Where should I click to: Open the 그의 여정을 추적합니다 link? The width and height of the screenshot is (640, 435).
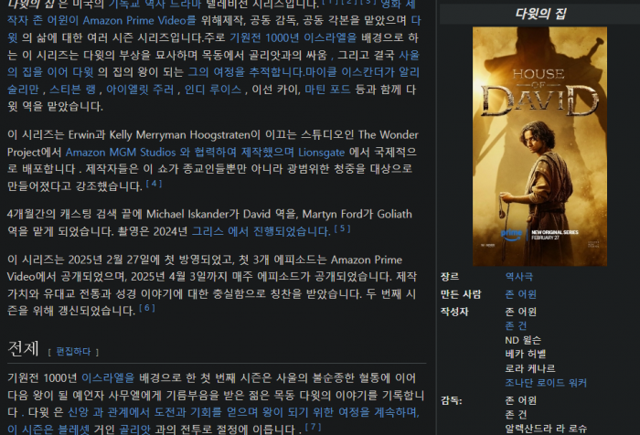click(x=246, y=72)
